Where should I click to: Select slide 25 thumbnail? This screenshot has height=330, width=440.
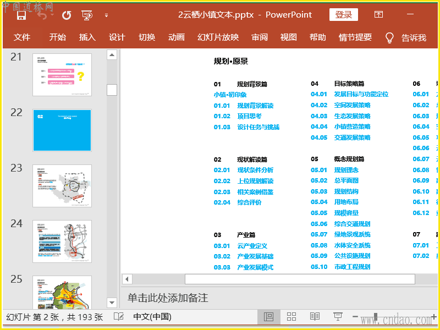62,292
